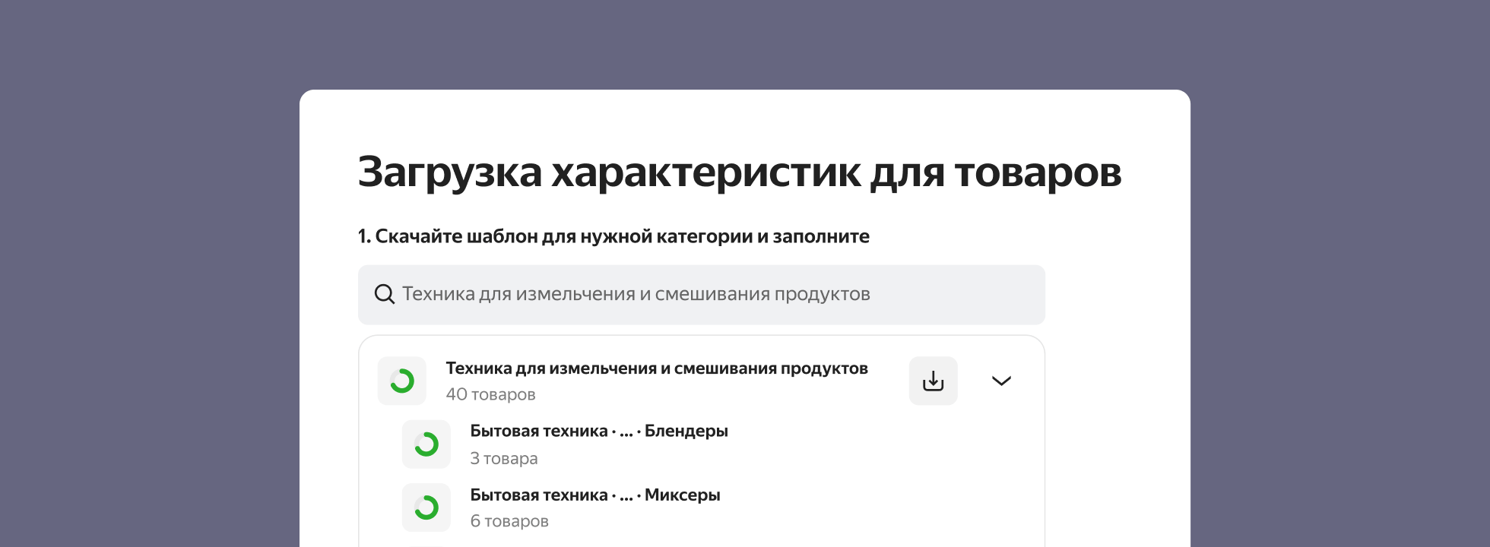Click the purple backdrop outside the dialog
Viewport: 1490px width, 547px height.
tap(152, 273)
